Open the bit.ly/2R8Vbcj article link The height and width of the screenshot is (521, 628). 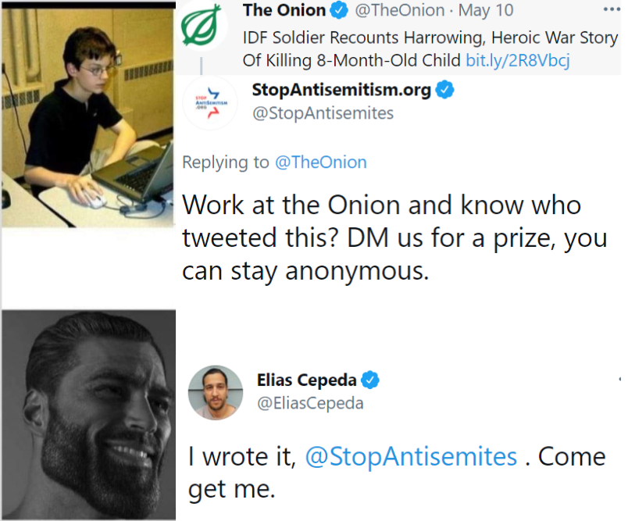[517, 60]
